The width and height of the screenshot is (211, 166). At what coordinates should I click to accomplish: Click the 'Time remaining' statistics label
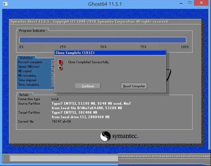(x=29, y=85)
